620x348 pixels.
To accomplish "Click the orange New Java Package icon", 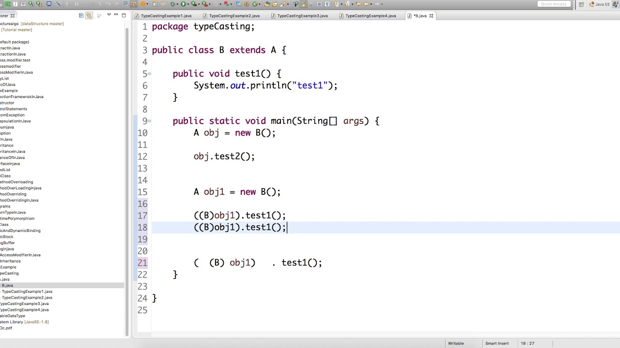I will coord(247,4).
